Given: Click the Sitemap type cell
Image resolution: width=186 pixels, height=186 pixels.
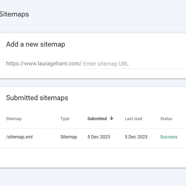Looking at the screenshot, I should 69,137.
